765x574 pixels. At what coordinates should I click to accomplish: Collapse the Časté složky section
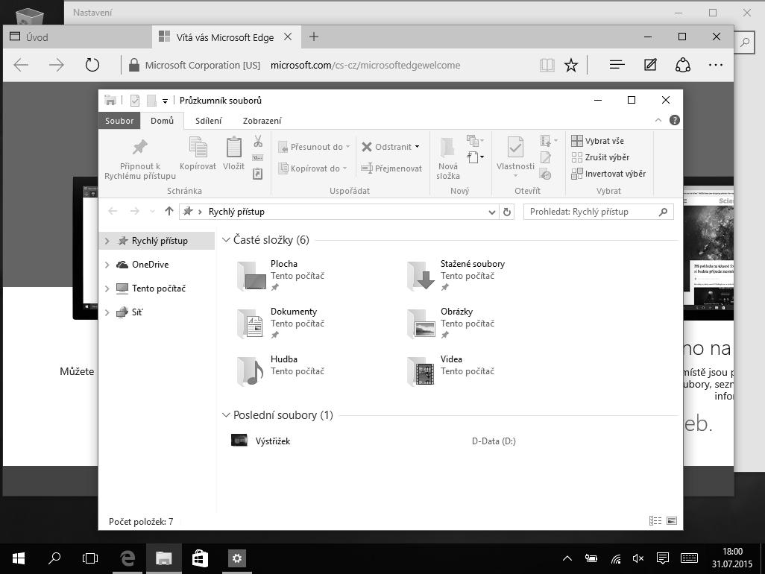pos(227,240)
